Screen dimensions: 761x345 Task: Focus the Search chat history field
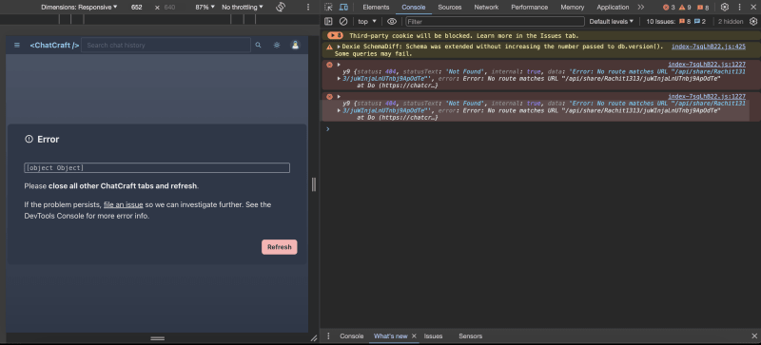pos(166,45)
